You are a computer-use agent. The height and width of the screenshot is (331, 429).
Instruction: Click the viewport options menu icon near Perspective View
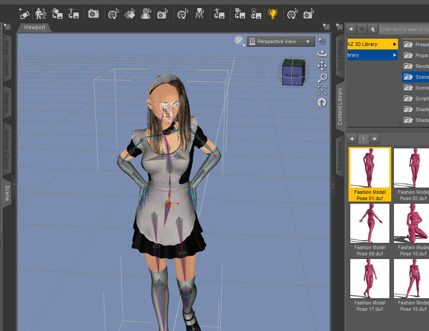[x=322, y=40]
